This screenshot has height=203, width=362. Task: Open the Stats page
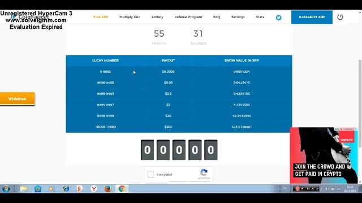(x=260, y=17)
